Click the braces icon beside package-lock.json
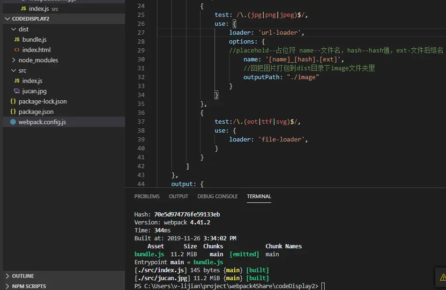This screenshot has height=290, width=446. (x=13, y=101)
